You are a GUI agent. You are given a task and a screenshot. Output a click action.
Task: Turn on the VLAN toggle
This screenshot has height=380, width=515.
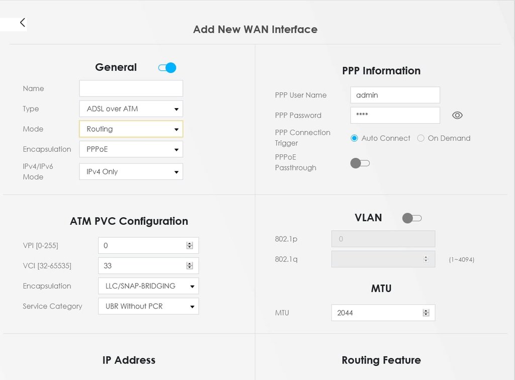[412, 218]
